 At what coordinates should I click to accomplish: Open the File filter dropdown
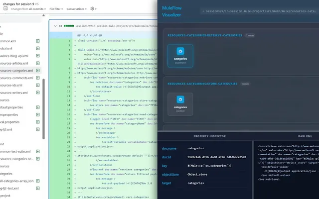point(56,9)
